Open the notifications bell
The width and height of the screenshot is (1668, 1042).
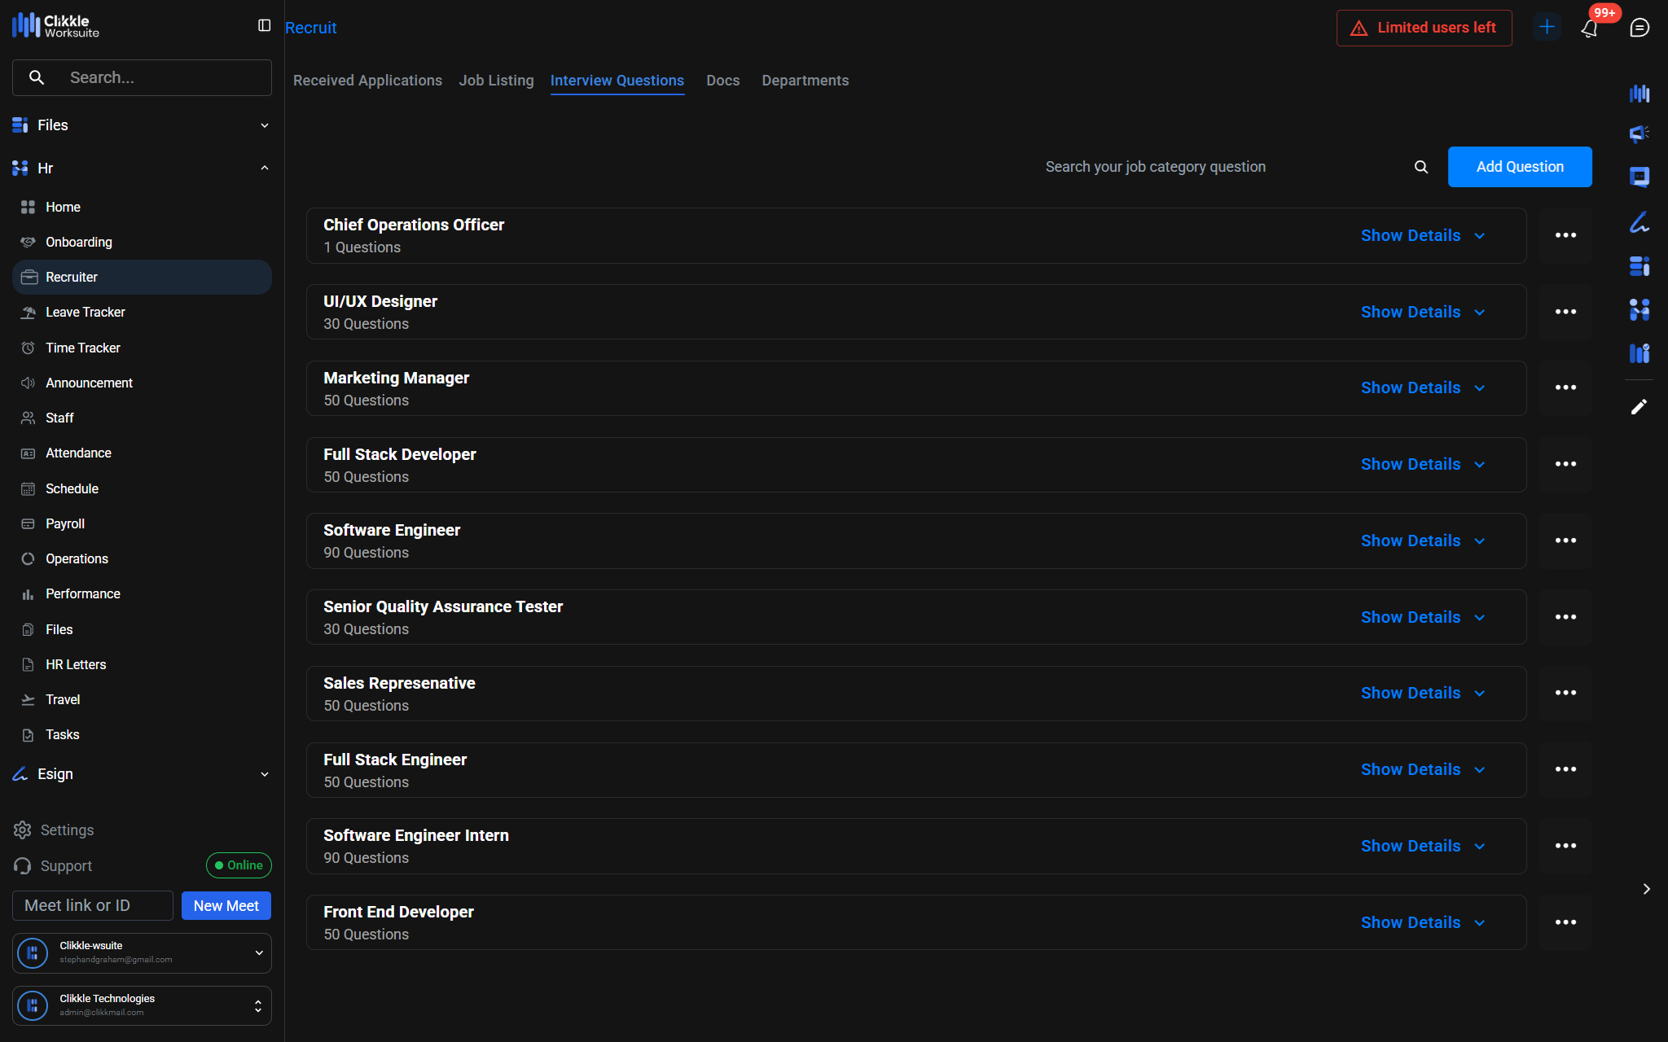[1589, 28]
